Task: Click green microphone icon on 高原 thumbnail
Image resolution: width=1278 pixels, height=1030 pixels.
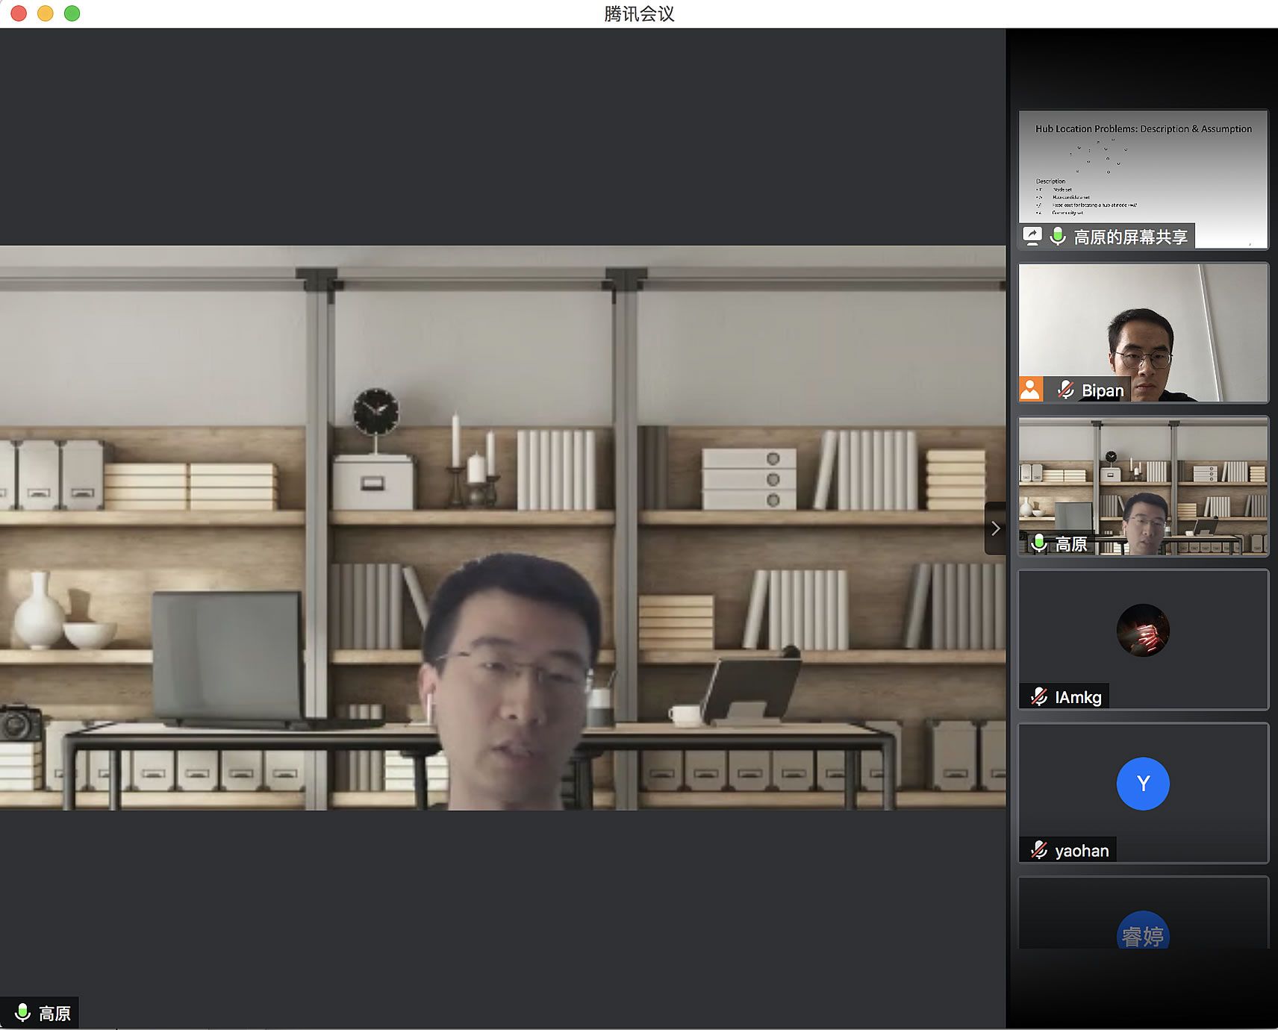Action: (x=1038, y=543)
